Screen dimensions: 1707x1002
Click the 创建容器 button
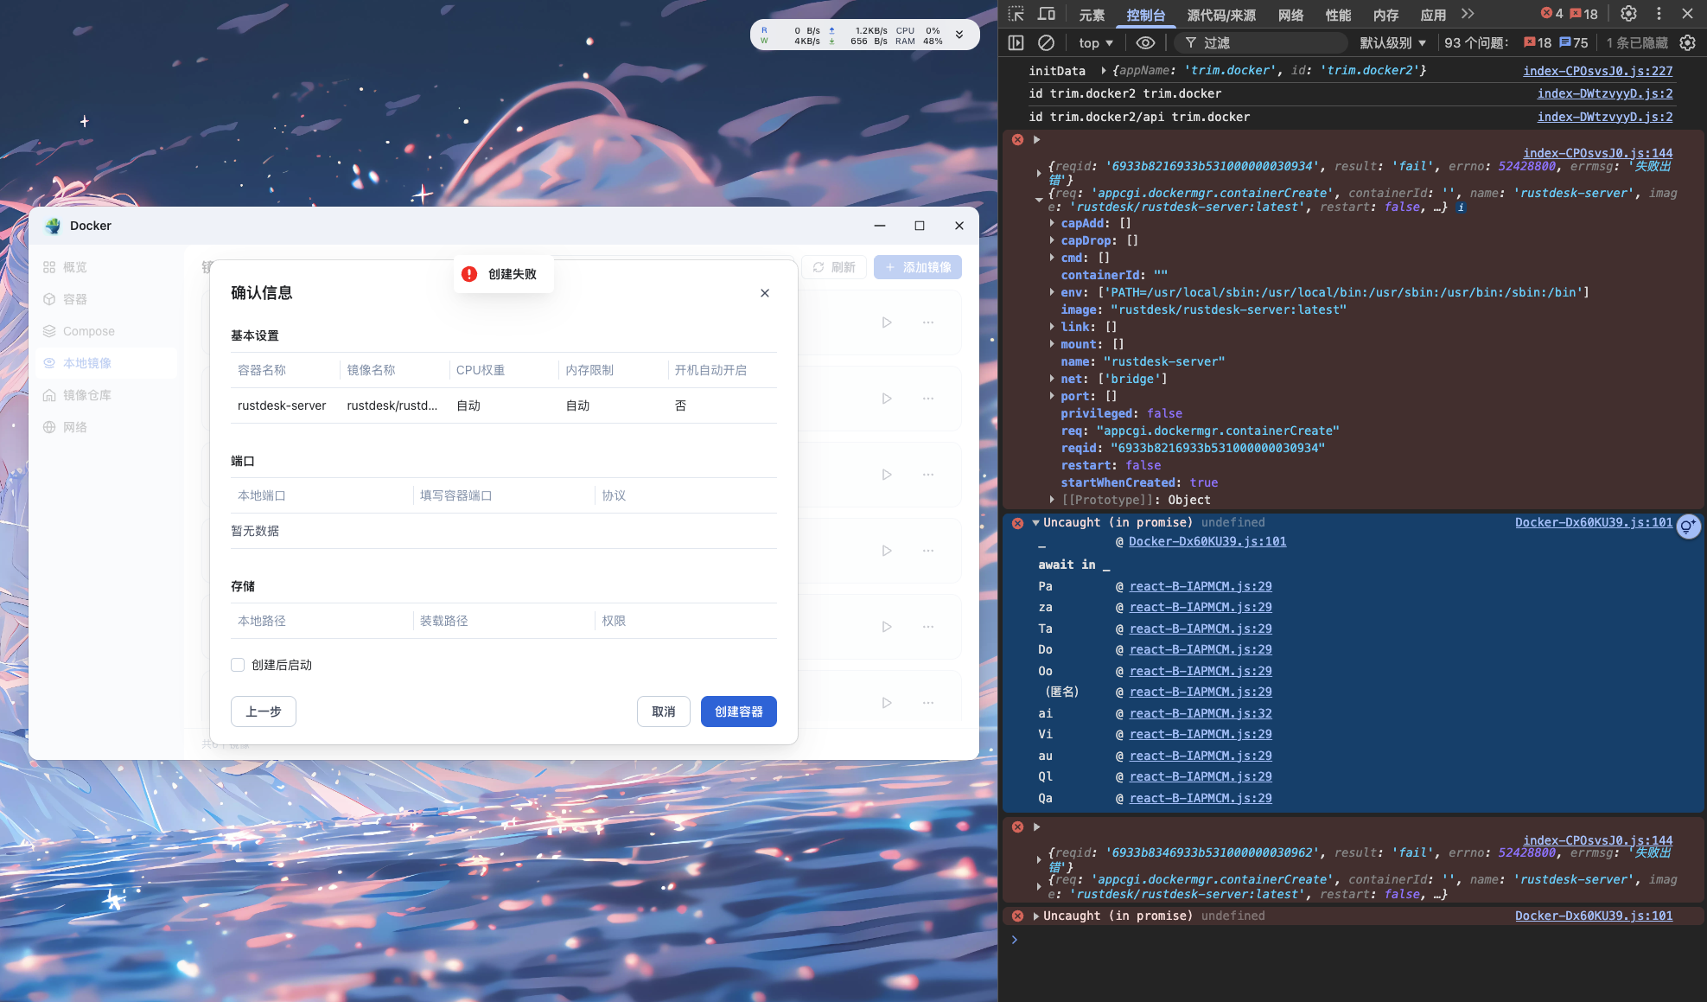tap(738, 712)
